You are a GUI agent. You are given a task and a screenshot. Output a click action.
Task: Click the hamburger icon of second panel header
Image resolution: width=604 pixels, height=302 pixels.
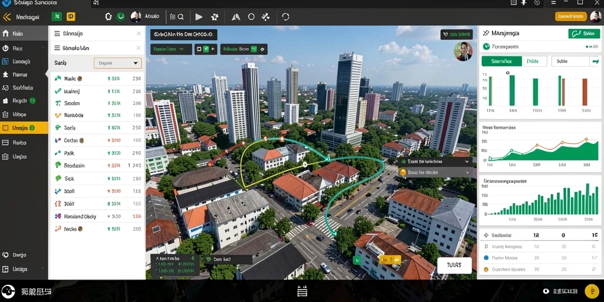coord(57,48)
